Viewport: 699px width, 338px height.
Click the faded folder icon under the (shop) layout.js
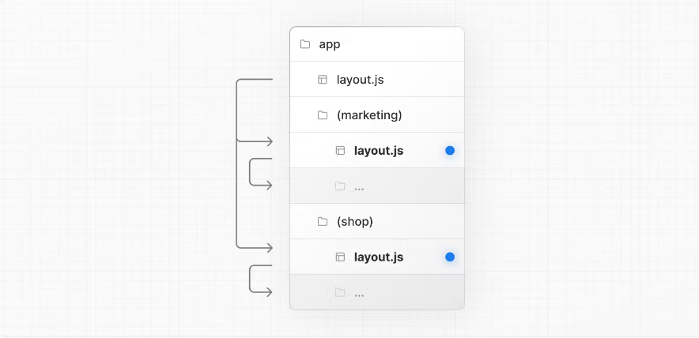point(340,292)
